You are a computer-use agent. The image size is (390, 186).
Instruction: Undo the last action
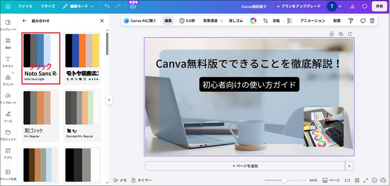[x=107, y=7]
